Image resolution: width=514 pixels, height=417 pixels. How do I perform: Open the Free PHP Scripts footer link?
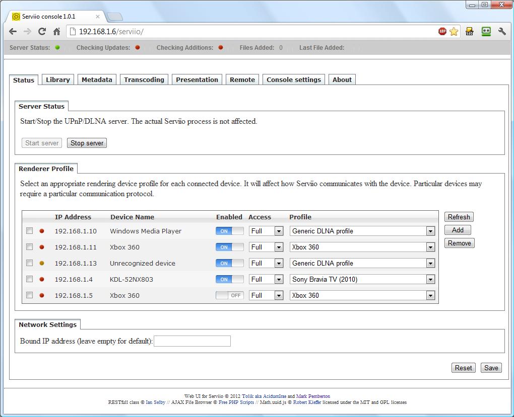coord(236,402)
